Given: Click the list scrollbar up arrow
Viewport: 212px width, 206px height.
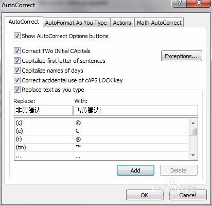Looking at the screenshot, I should [193, 123].
